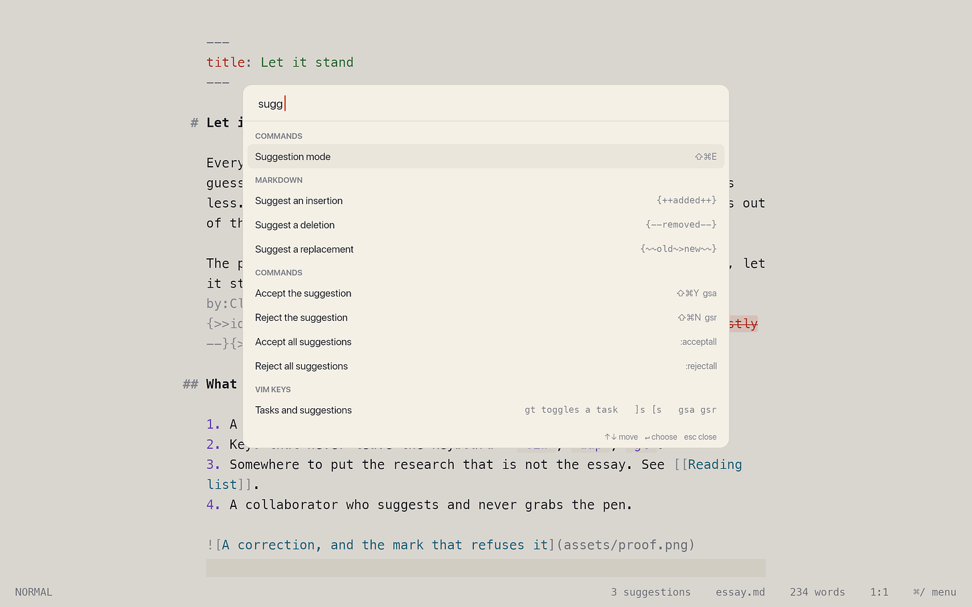This screenshot has width=972, height=607.
Task: Choose Suggest an insertion from the palette
Action: point(485,201)
